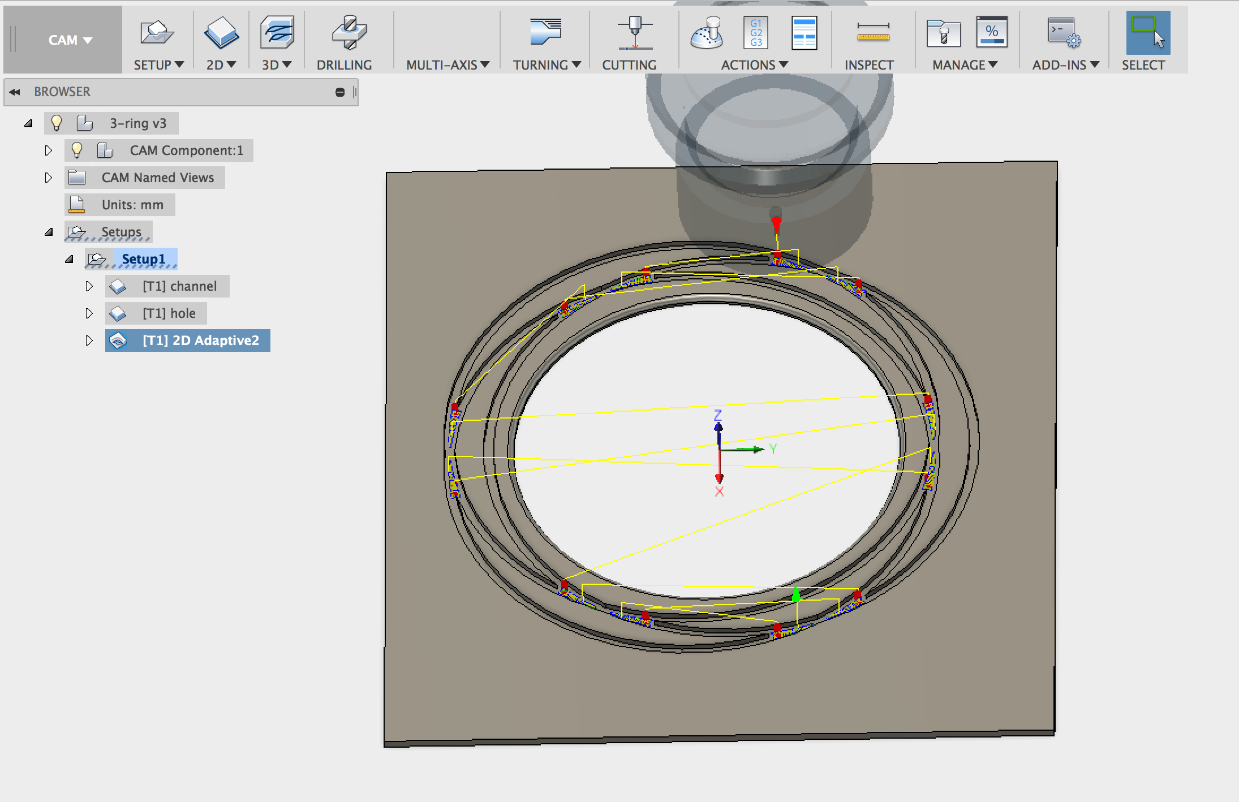Select the [T1] hole operation
This screenshot has height=802, width=1239.
click(x=169, y=313)
